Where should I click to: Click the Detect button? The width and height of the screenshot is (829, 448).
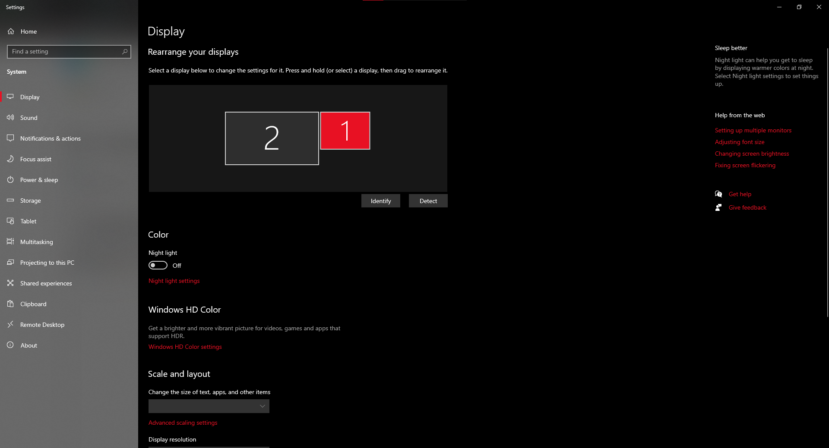[428, 201]
